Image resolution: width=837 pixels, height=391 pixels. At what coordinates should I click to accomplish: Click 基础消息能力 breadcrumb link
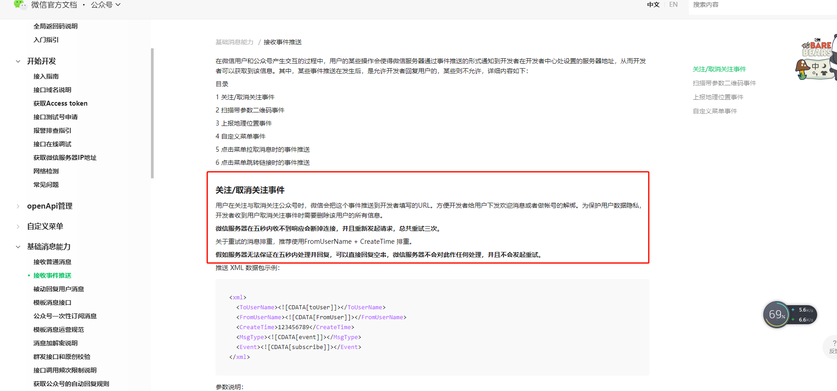point(235,42)
